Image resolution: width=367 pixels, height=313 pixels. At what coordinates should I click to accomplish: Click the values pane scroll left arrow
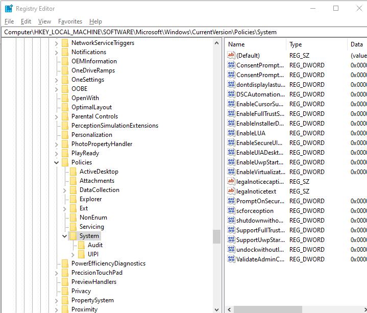pos(229,309)
